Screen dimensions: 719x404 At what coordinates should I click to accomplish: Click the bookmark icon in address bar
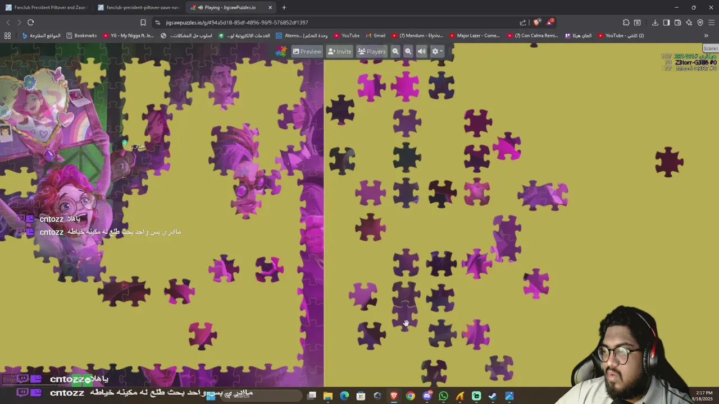pos(143,22)
